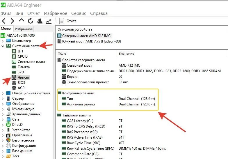This screenshot has width=228, height=159.
Task: Click the Безопасность shield icon
Action: click(8, 140)
